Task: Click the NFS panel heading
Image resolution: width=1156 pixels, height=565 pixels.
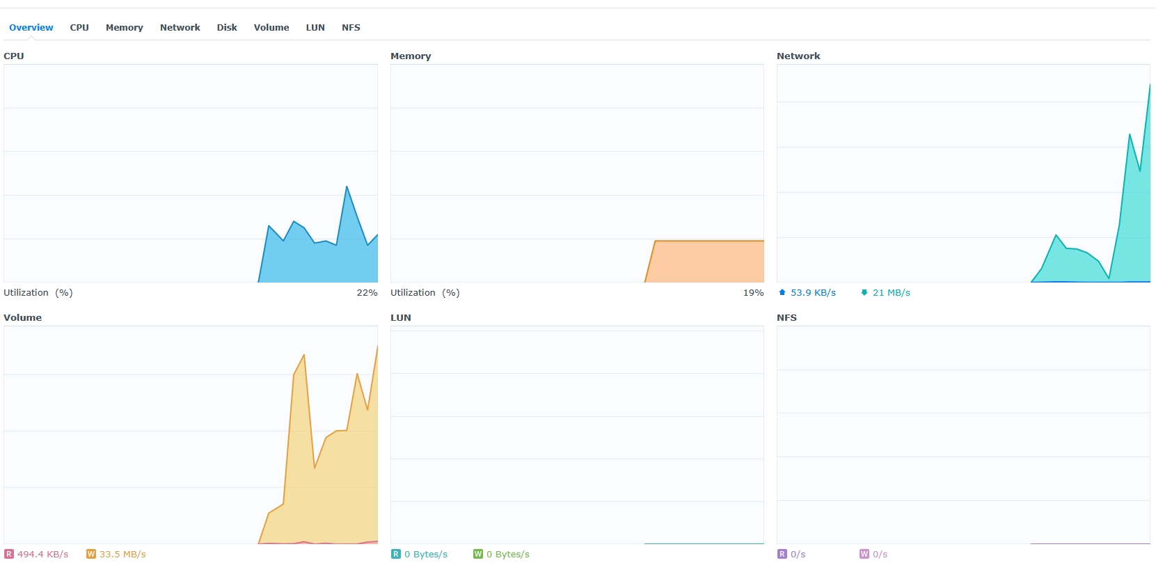Action: (787, 318)
